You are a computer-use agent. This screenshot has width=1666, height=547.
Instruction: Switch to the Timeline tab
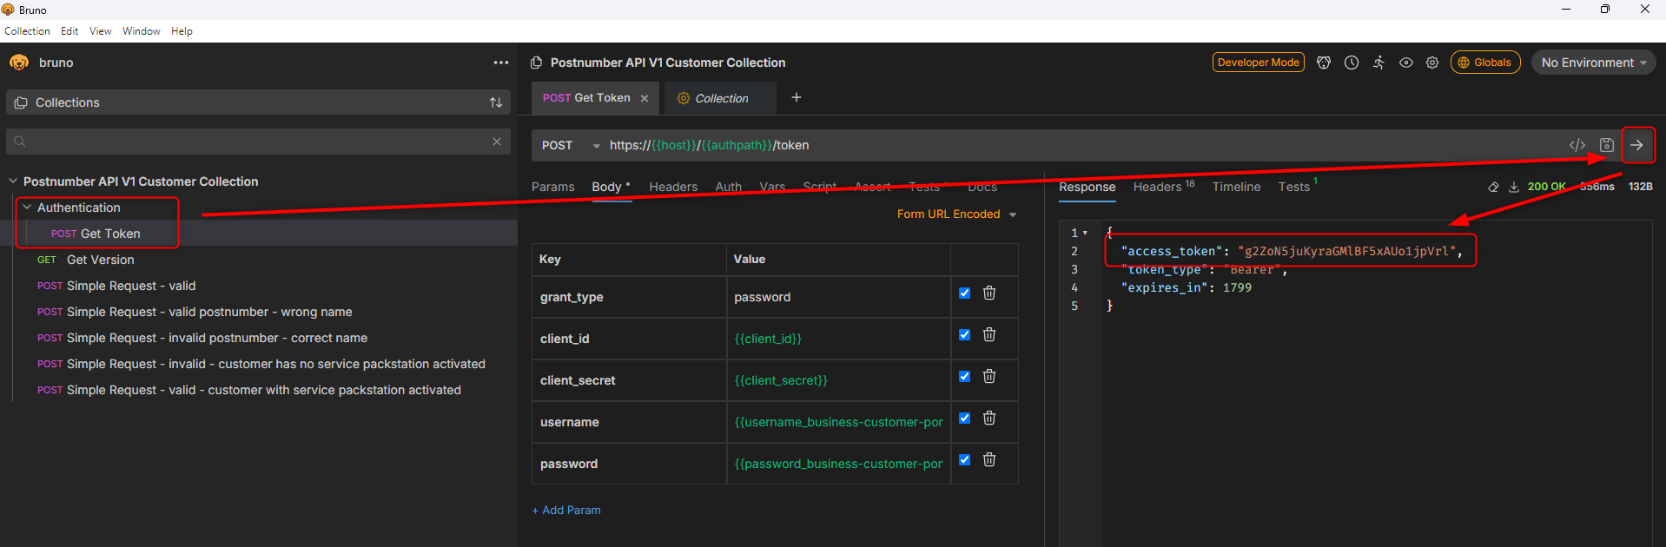point(1236,187)
